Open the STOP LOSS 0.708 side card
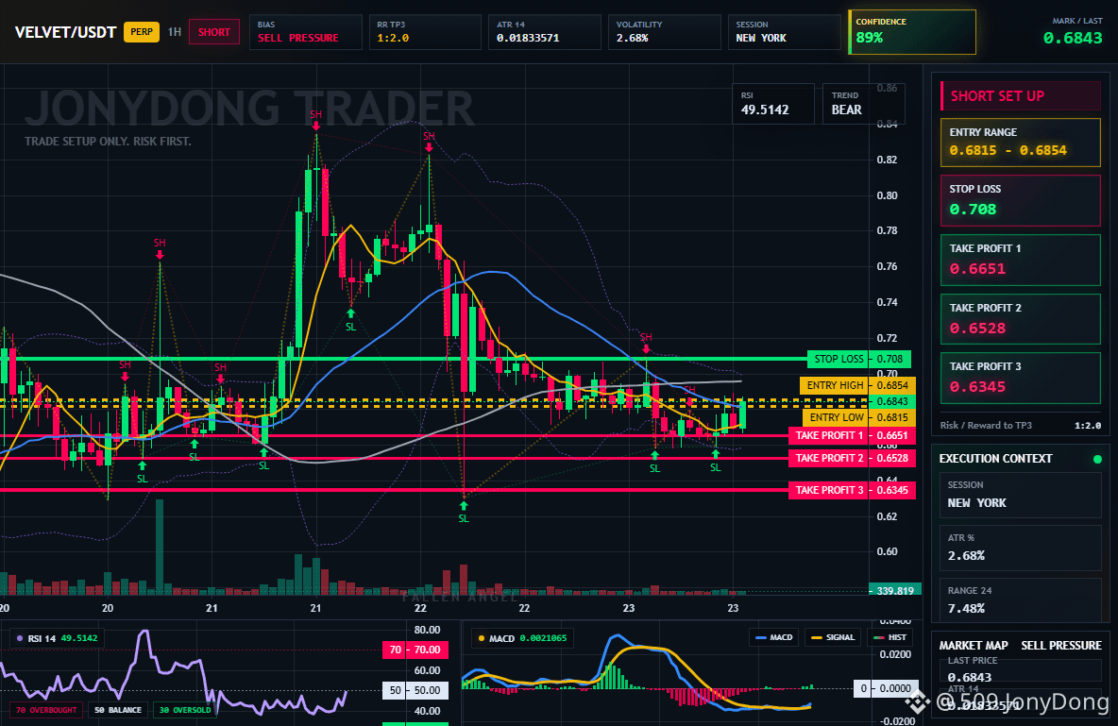1118x726 pixels. [1021, 200]
